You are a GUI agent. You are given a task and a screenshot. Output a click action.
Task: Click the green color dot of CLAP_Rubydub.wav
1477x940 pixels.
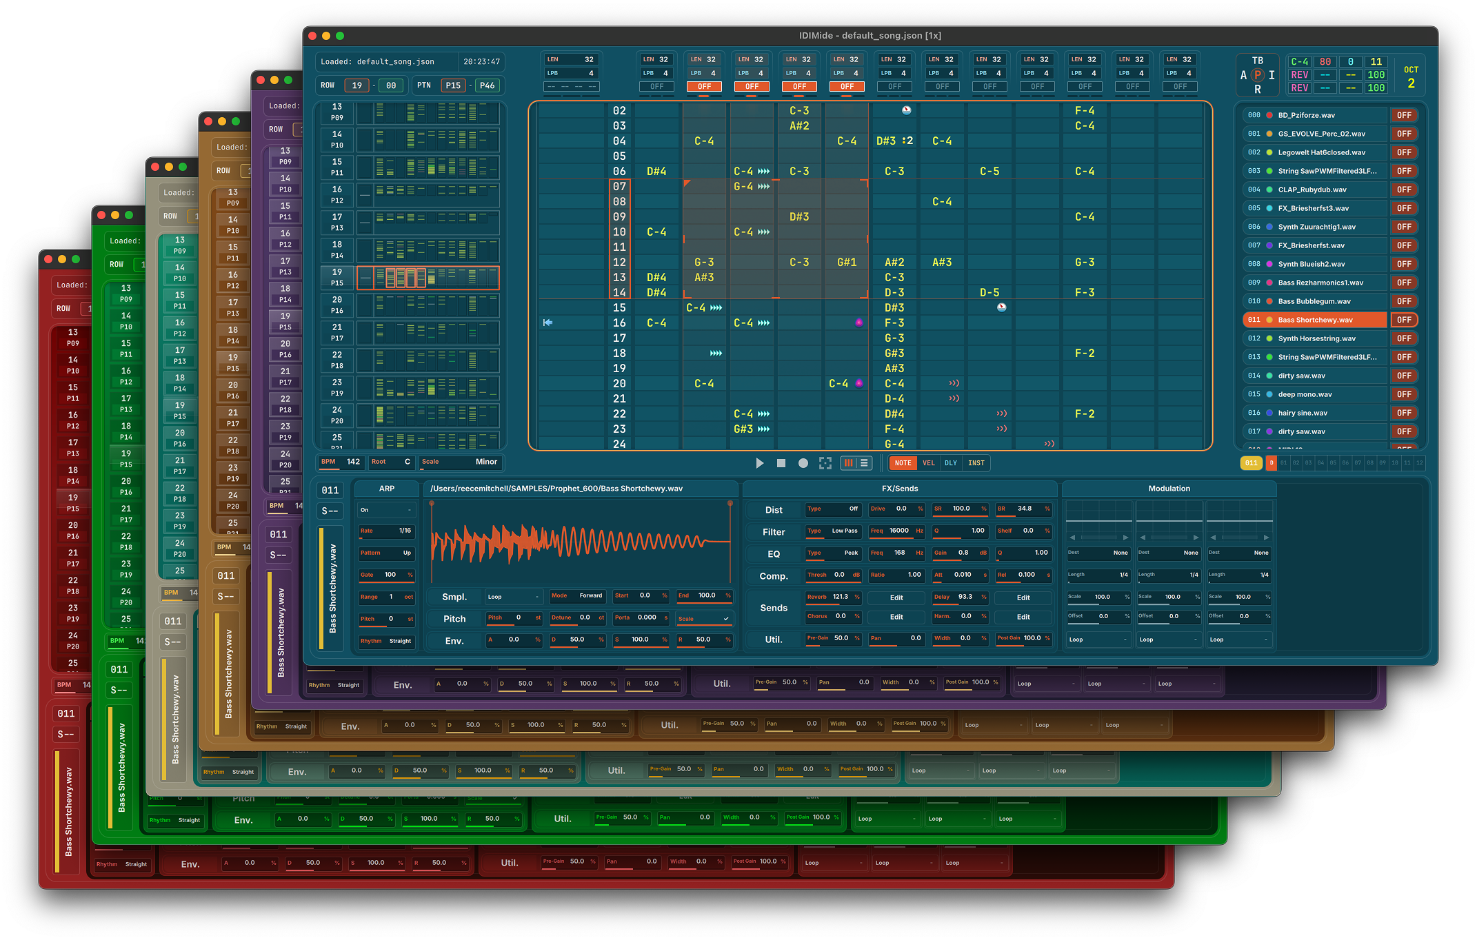(1269, 190)
